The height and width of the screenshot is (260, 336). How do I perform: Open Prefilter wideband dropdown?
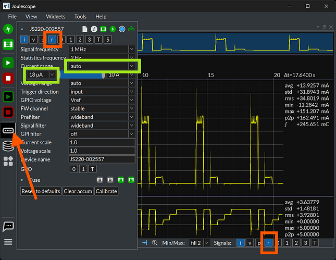tap(102, 117)
